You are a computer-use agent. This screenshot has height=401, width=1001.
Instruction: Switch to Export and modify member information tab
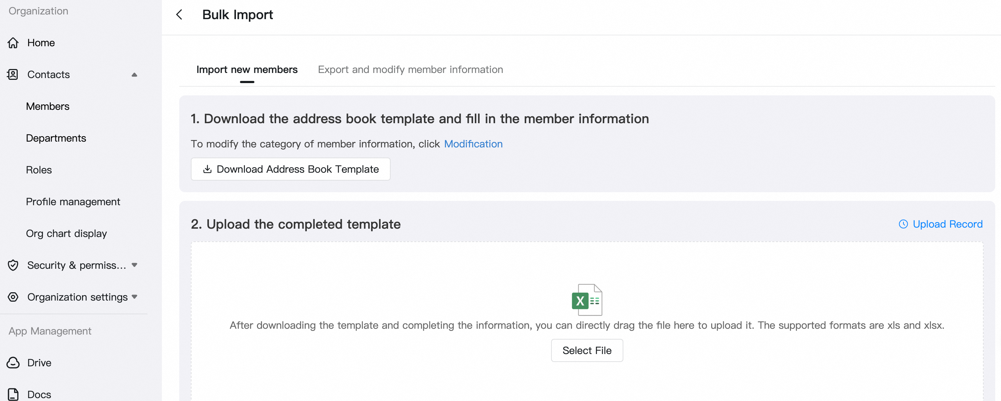tap(411, 70)
